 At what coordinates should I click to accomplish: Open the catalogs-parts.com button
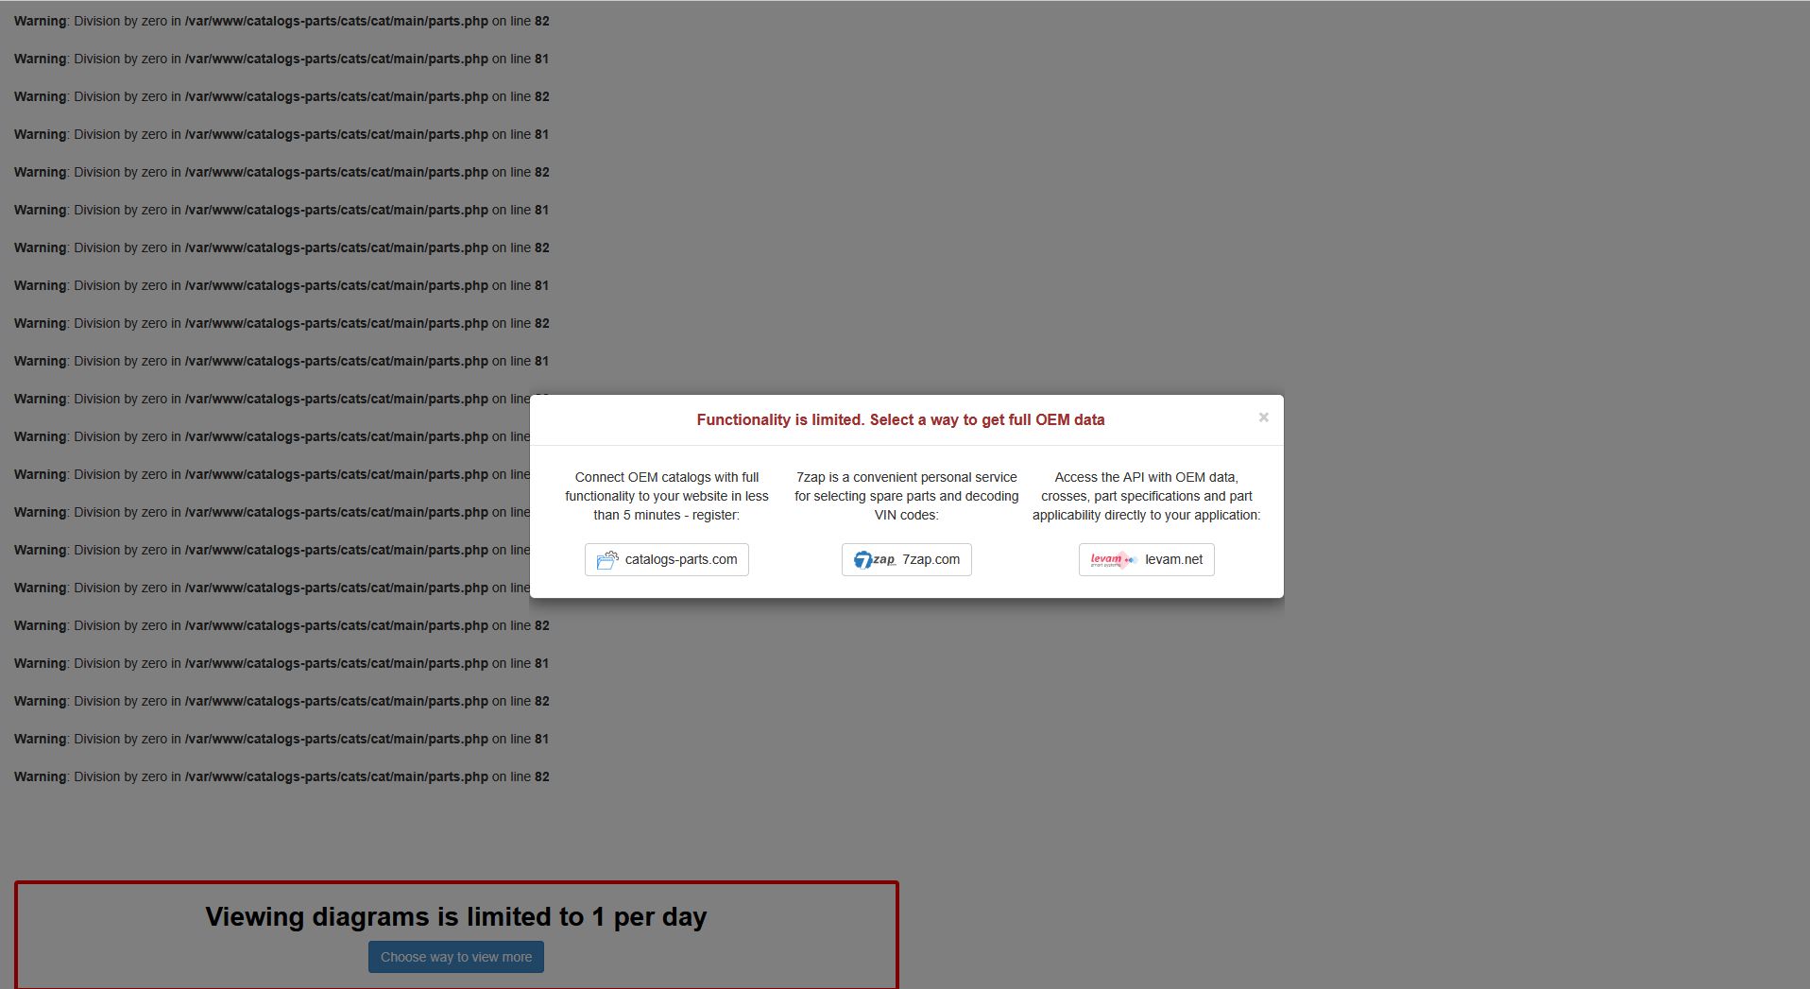(667, 559)
